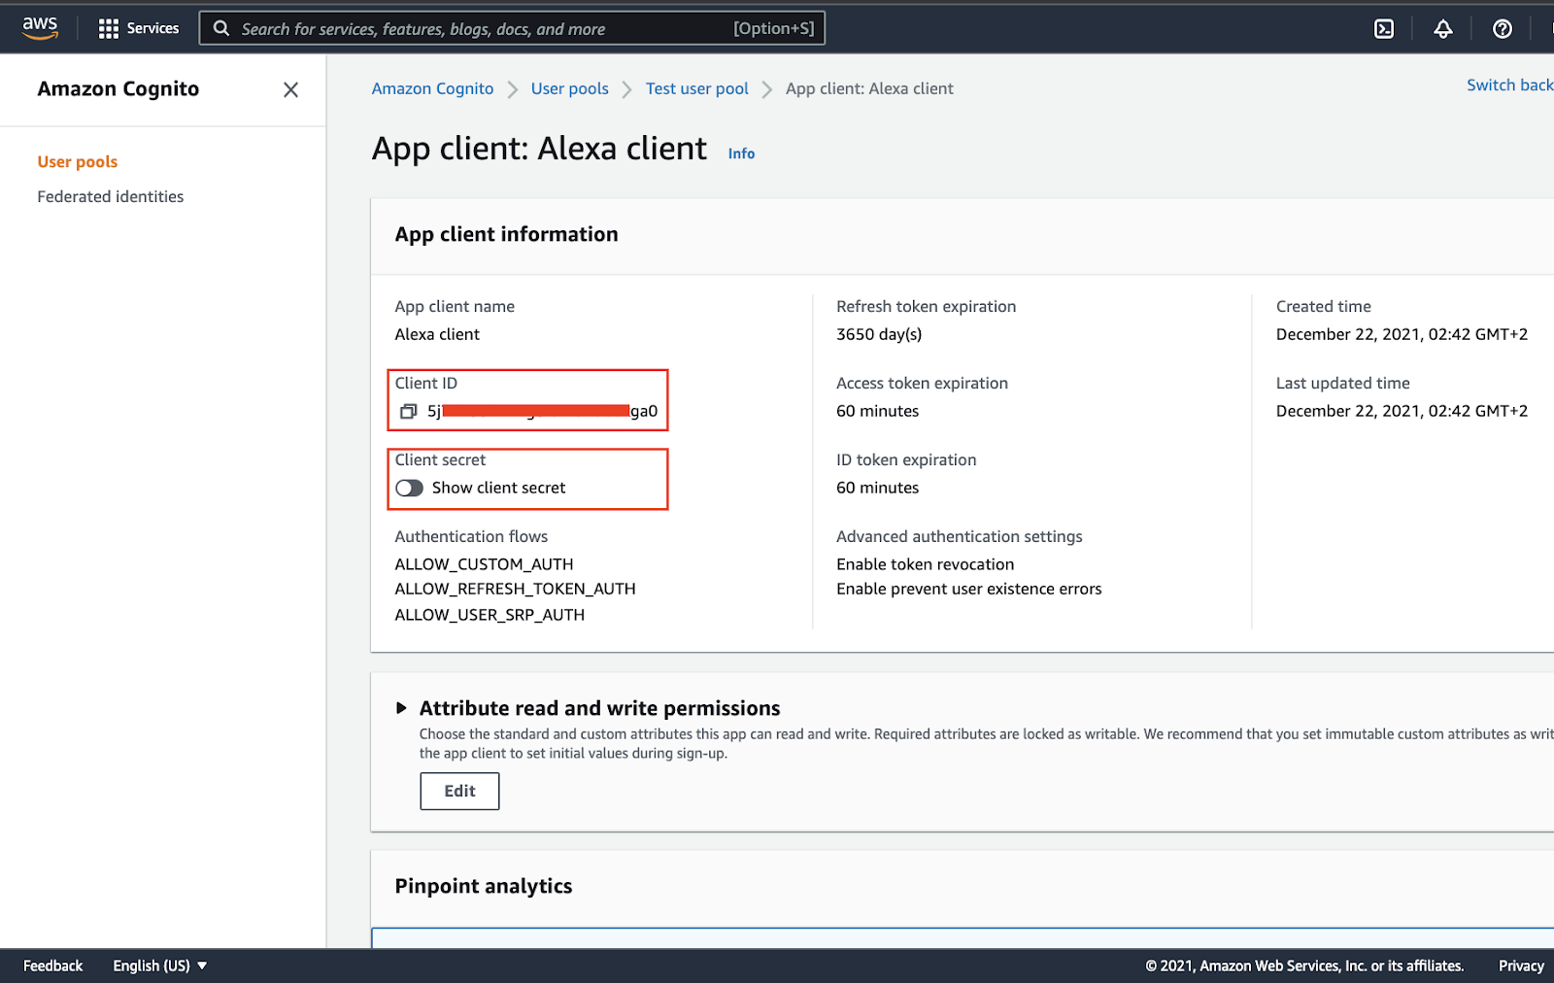Open the Services grid menu
This screenshot has width=1554, height=983.
139,28
